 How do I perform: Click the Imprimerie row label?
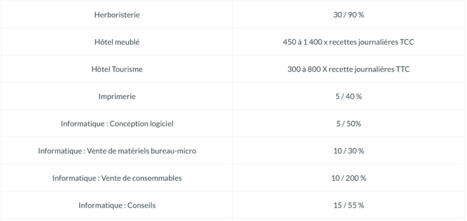click(x=117, y=97)
